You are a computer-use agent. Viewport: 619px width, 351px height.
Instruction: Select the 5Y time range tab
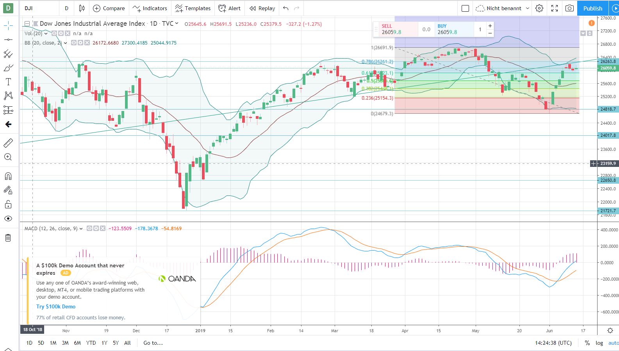point(116,343)
